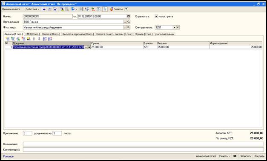The height and width of the screenshot is (161, 267).
Task: Sort rows ascending in Авансы table
Action: coord(45,39)
